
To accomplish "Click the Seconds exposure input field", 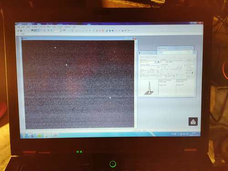I will (164, 62).
